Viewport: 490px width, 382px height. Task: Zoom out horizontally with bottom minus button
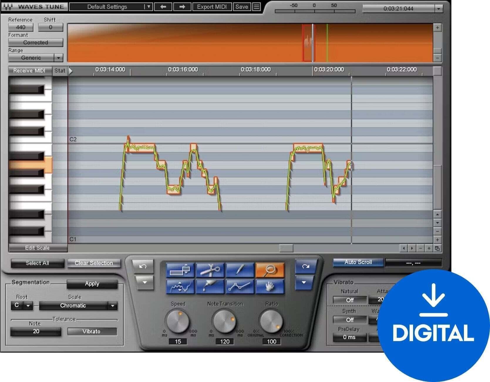pos(420,249)
